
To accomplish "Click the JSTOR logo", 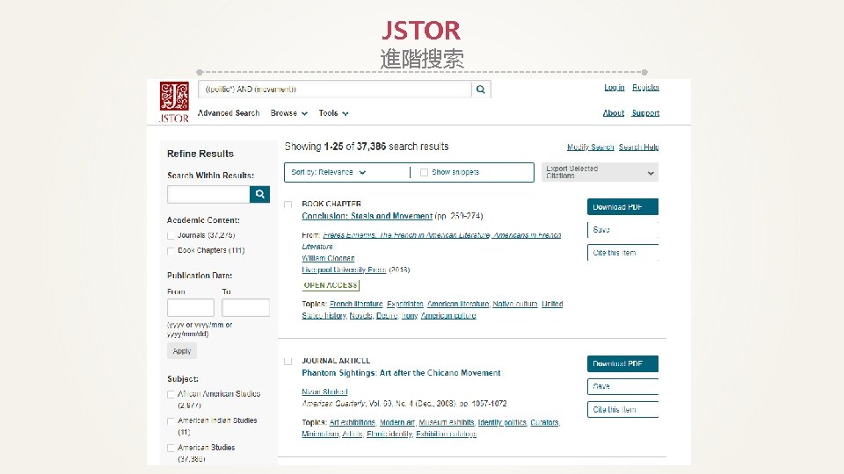I will (174, 102).
